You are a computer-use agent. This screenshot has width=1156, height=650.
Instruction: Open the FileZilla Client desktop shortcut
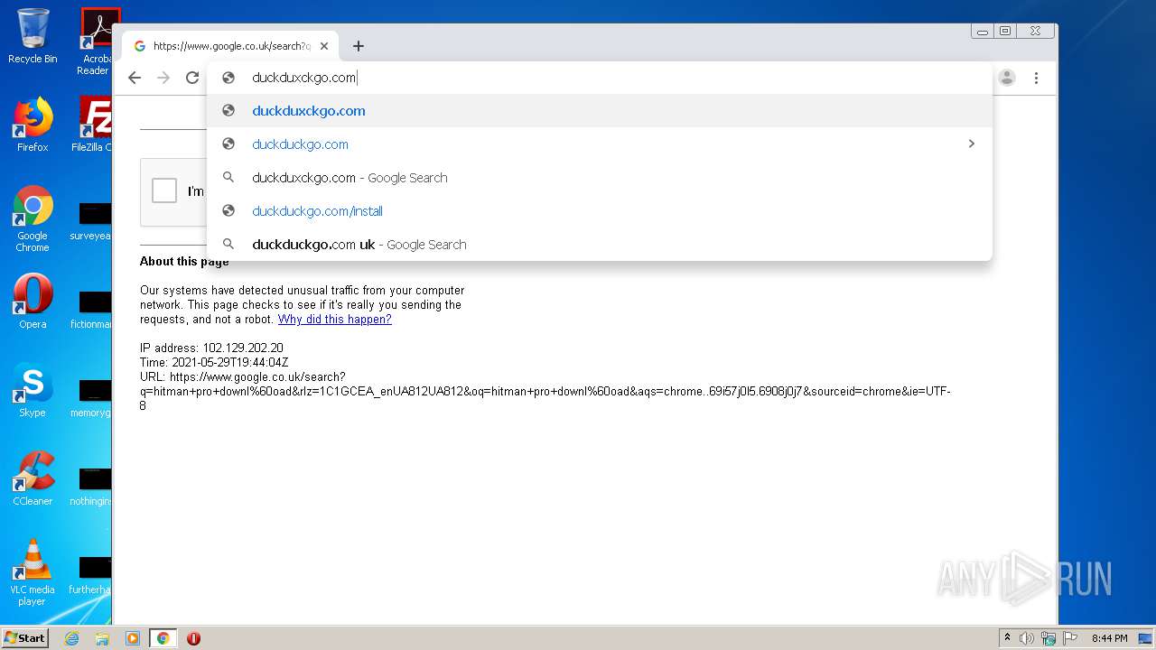click(x=92, y=125)
